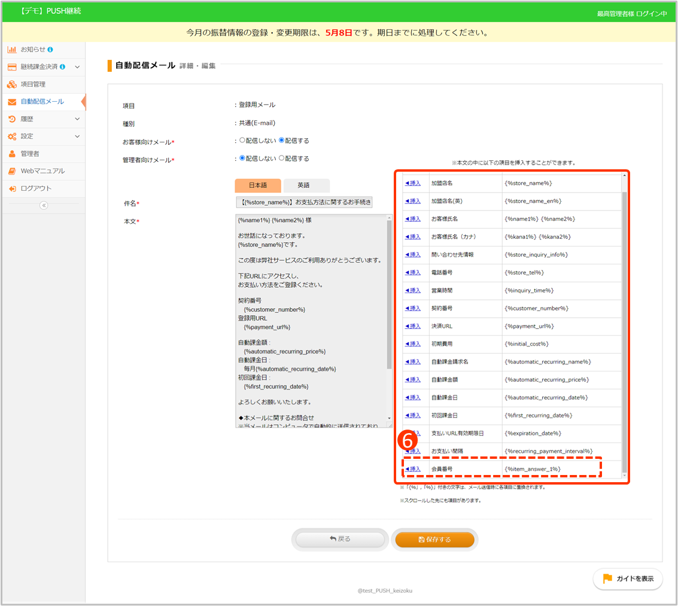Click the 設定 gears icon
Viewport: 678px width, 606px height.
click(12, 136)
